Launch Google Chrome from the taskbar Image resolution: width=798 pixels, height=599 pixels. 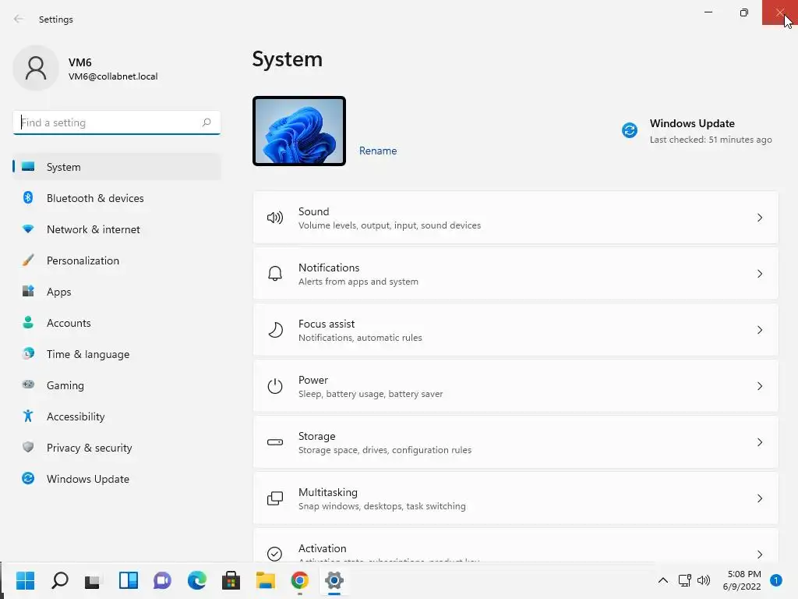(300, 580)
